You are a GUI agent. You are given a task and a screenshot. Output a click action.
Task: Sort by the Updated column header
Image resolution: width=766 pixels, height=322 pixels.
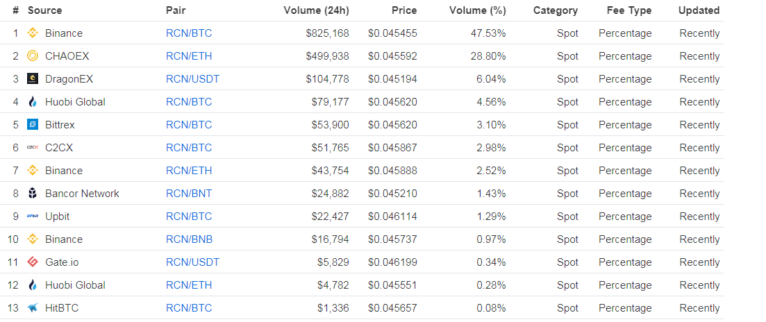click(x=699, y=10)
